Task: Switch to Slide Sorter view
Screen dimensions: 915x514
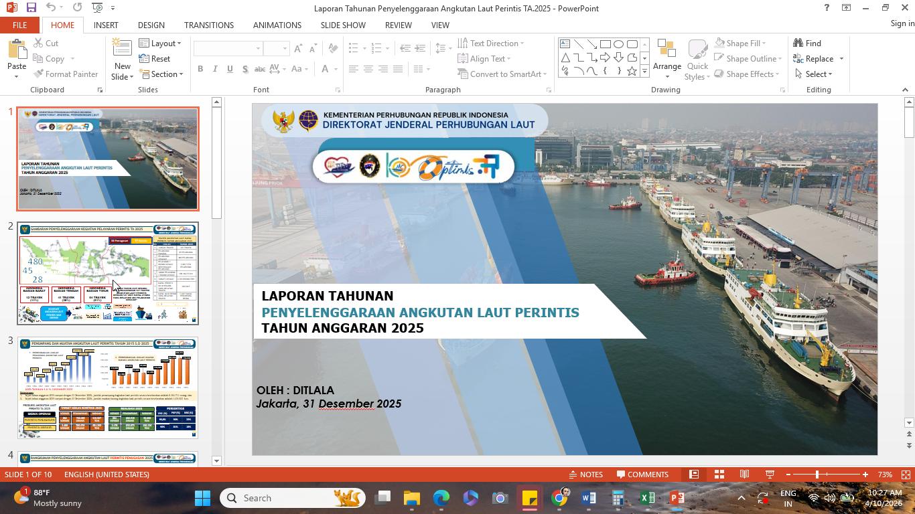Action: click(719, 475)
